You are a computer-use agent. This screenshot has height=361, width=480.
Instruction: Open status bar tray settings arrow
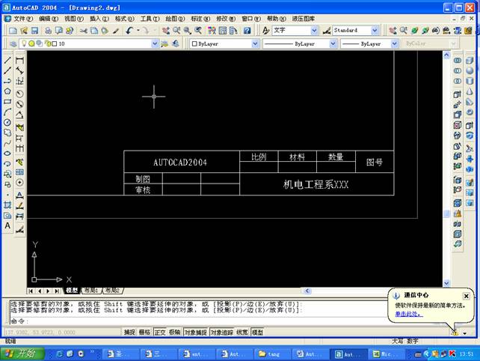pyautogui.click(x=465, y=333)
